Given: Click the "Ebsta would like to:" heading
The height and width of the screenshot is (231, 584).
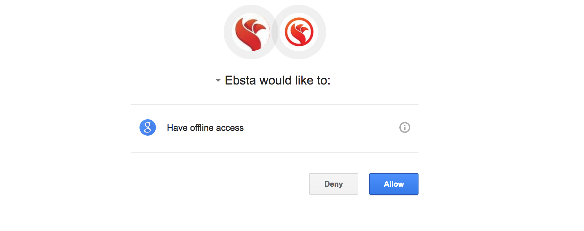Looking at the screenshot, I should (277, 80).
